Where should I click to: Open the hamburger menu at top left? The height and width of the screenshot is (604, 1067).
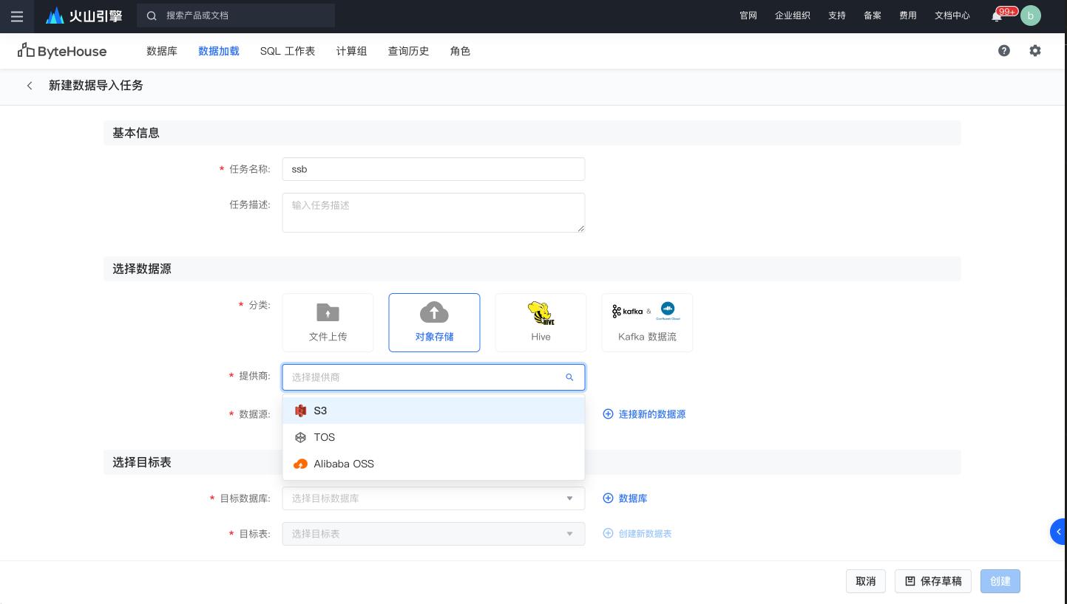click(16, 16)
